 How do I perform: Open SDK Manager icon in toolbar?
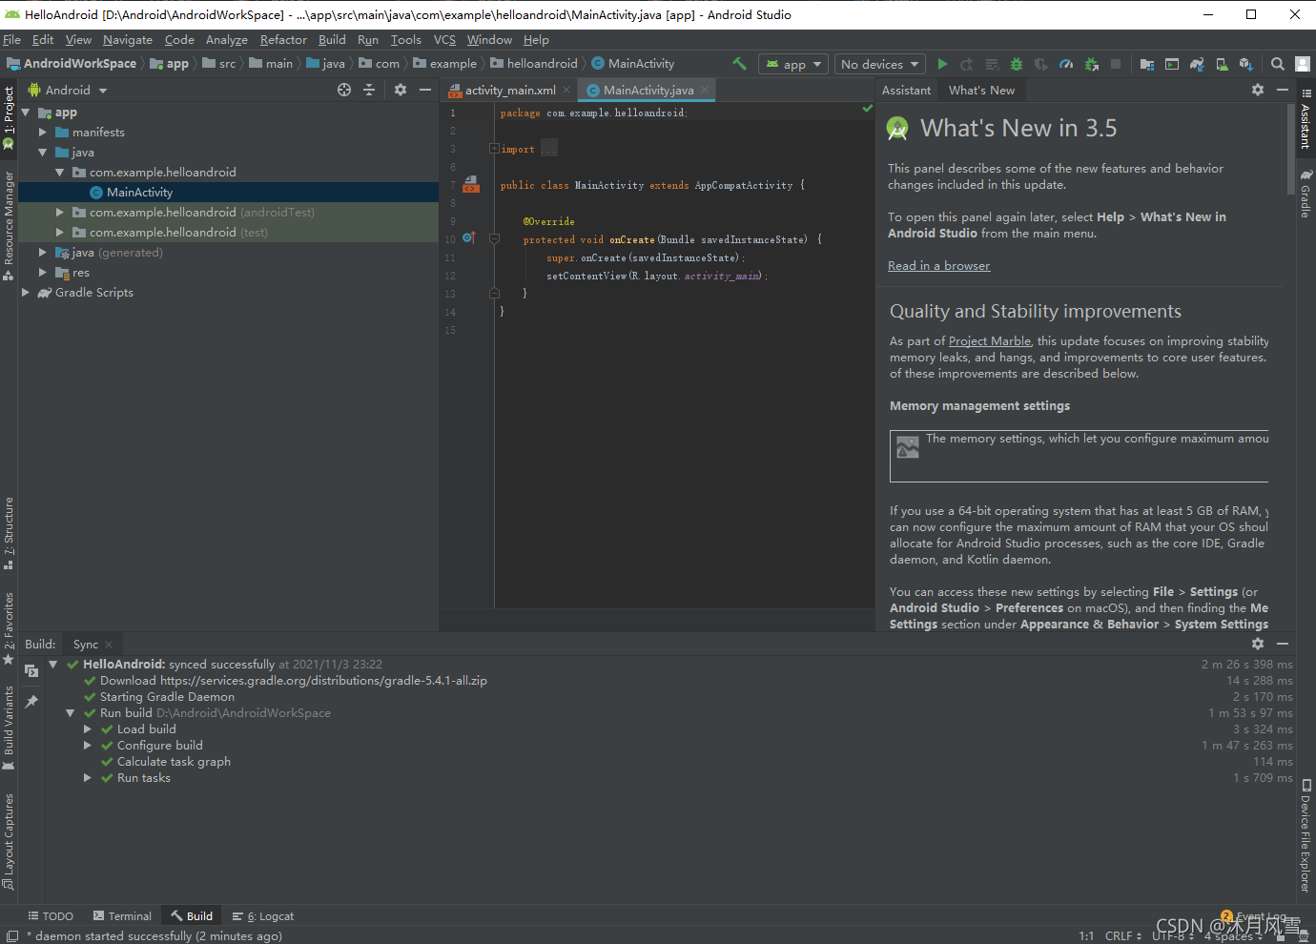[1246, 64]
